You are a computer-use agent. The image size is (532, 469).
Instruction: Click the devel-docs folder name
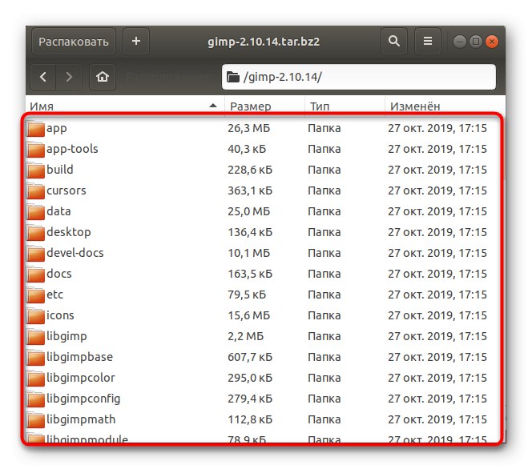coord(75,253)
